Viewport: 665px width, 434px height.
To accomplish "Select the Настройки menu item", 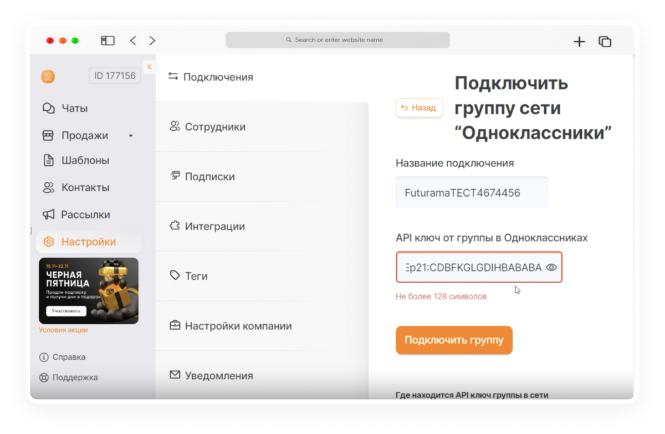I will [x=89, y=242].
